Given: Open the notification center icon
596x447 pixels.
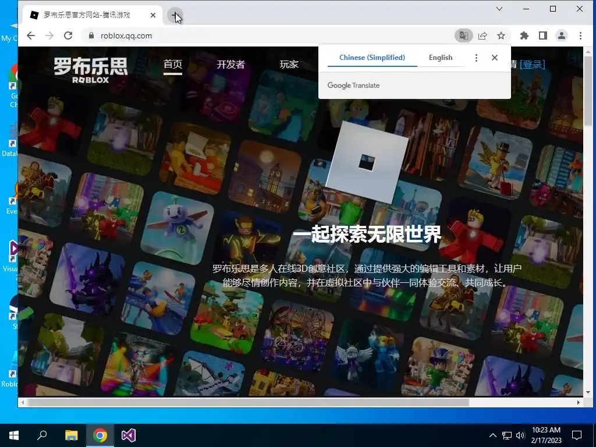Looking at the screenshot, I should pyautogui.click(x=577, y=435).
